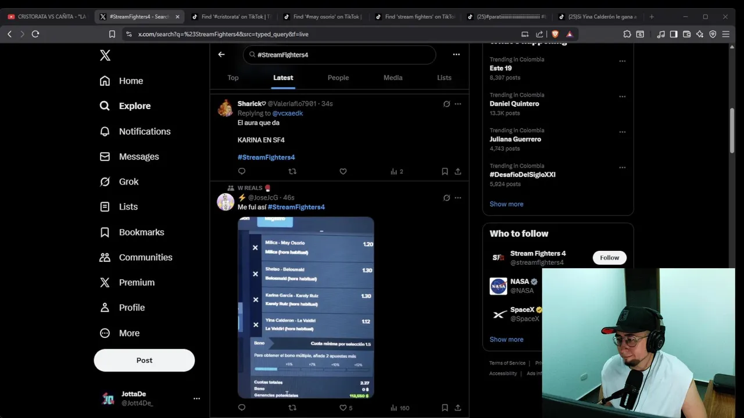This screenshot has width=744, height=418.
Task: Open the betting slip image
Action: click(306, 308)
